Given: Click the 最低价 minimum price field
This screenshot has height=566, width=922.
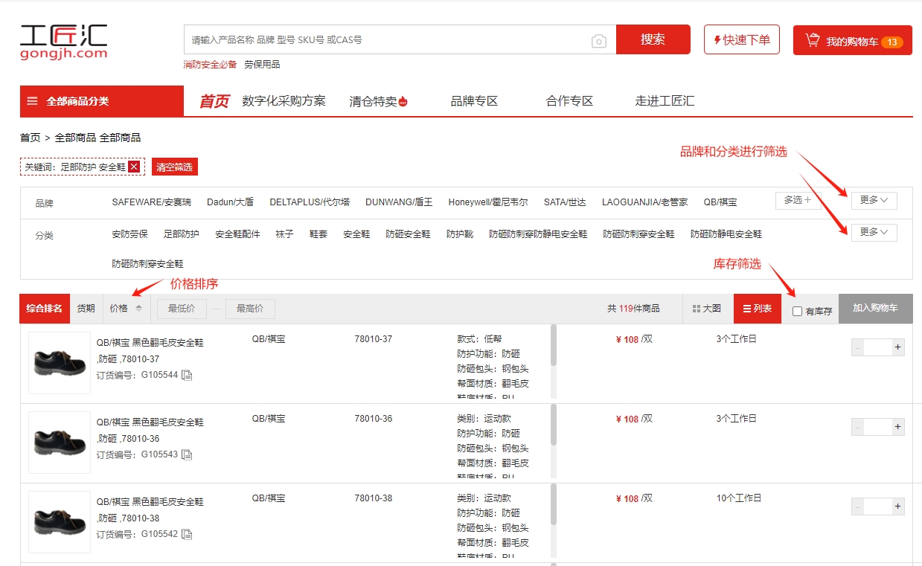Looking at the screenshot, I should [182, 309].
